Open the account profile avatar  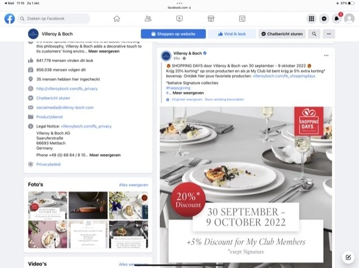[x=349, y=18]
